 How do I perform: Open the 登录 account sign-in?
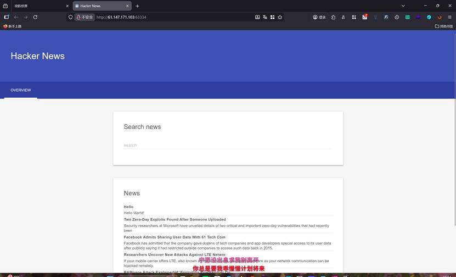[319, 17]
